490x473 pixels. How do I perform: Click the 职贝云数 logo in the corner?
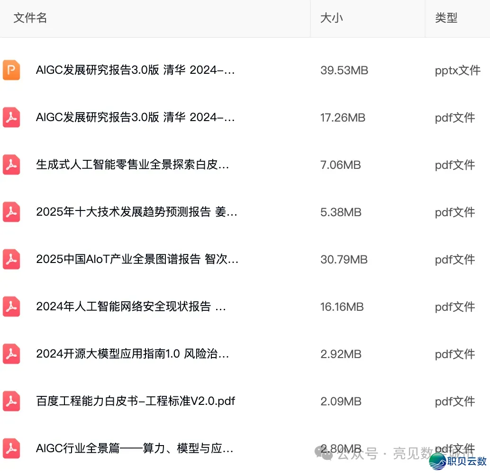click(458, 461)
